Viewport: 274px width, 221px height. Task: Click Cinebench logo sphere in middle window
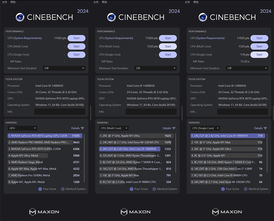pos(111,17)
